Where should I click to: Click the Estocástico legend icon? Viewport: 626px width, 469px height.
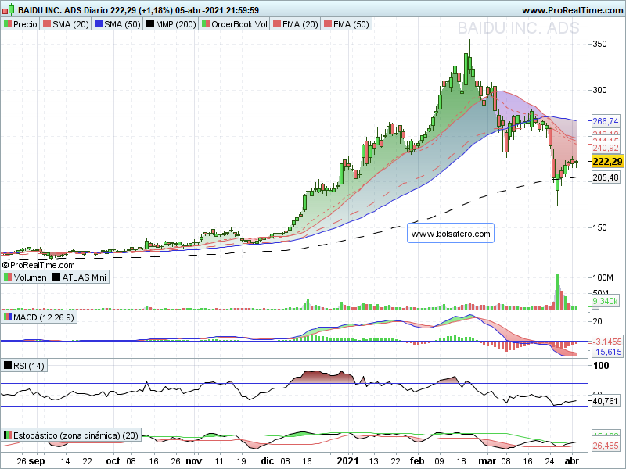(8, 435)
